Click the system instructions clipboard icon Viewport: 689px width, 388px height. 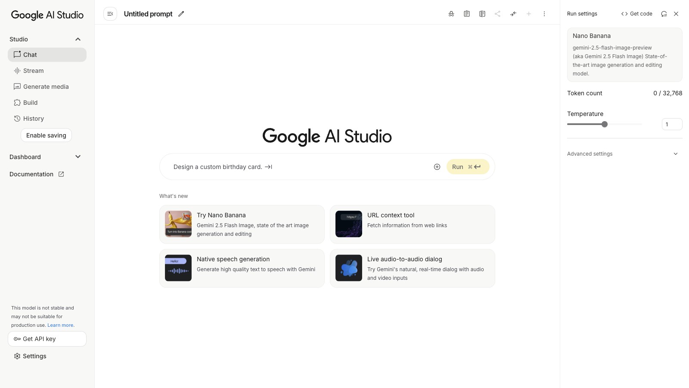click(x=466, y=14)
